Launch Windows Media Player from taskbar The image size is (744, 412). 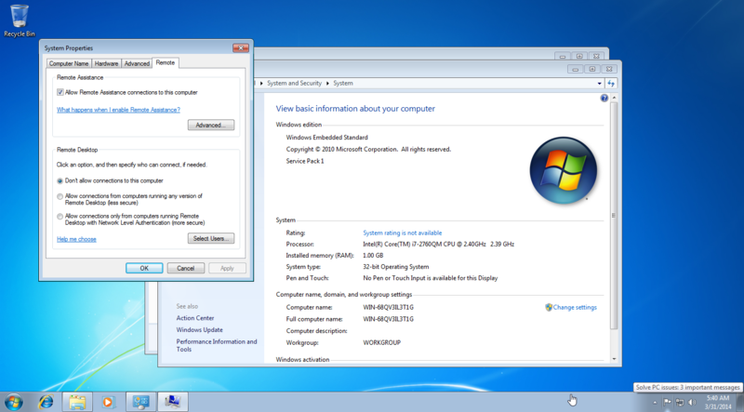point(108,402)
